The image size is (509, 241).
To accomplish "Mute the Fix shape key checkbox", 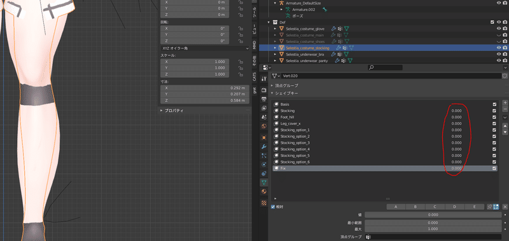I will [494, 169].
